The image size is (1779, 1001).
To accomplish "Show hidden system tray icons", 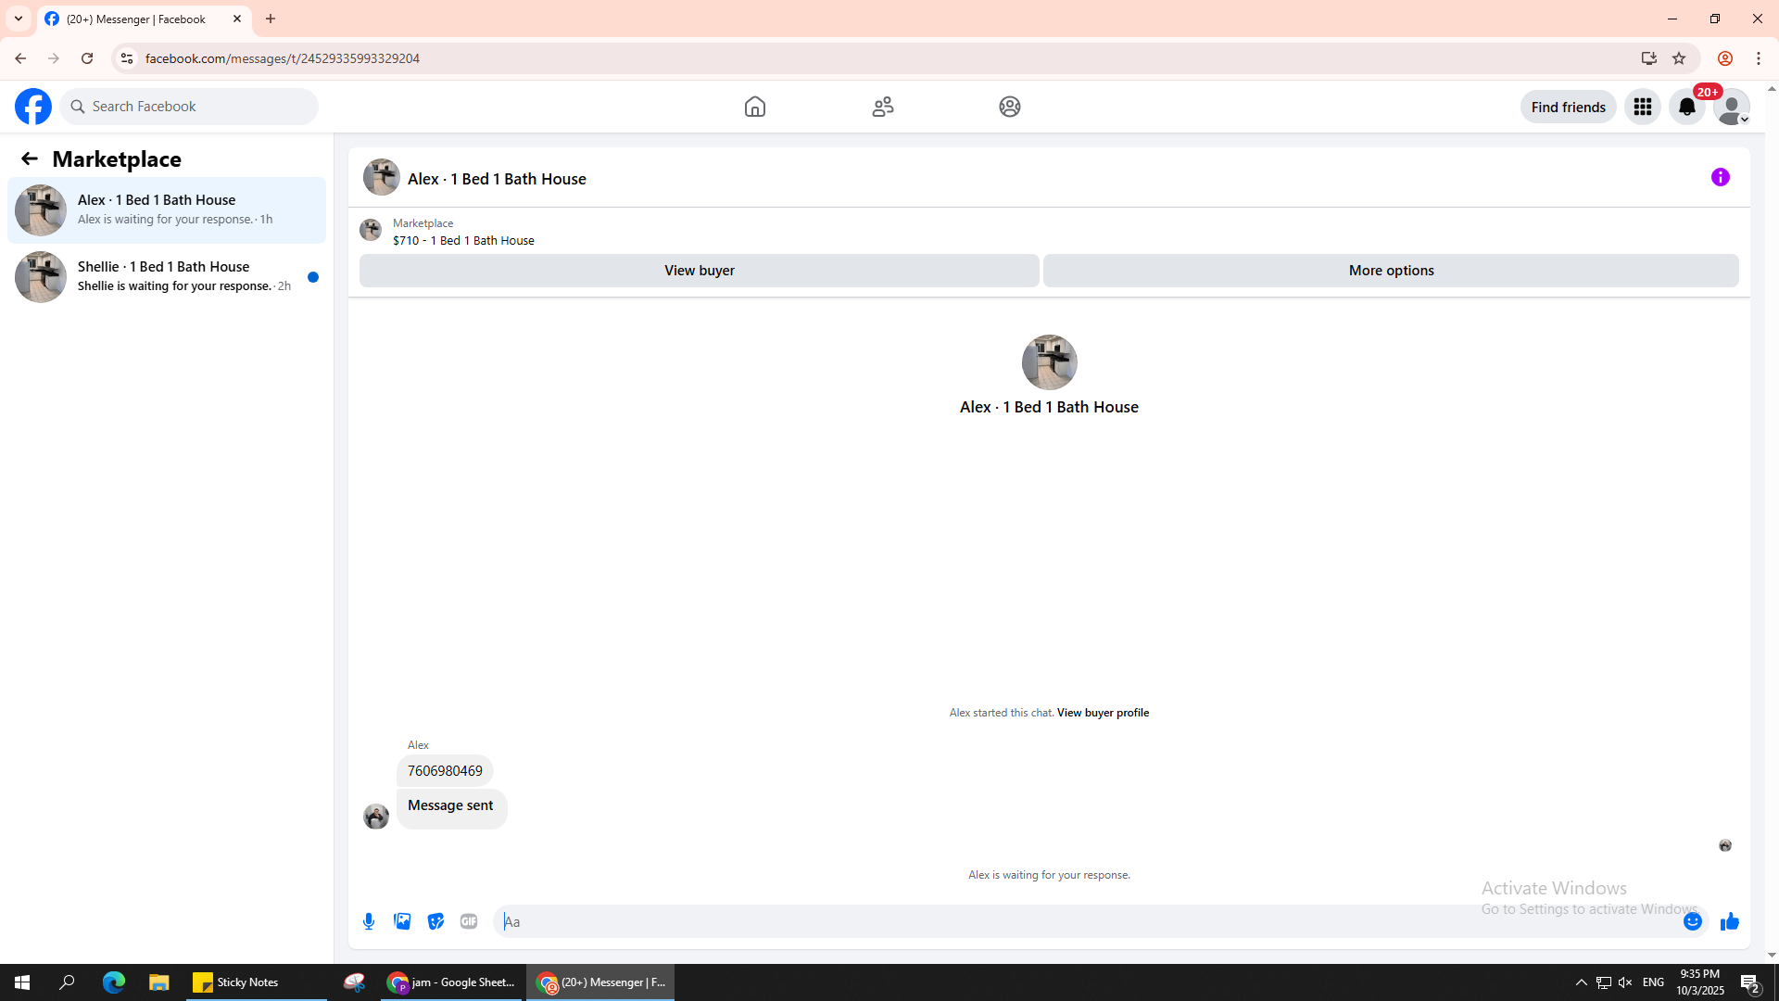I will point(1582,982).
